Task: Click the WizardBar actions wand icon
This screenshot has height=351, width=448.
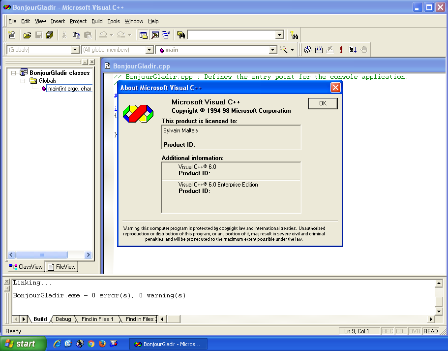Action: tap(284, 50)
